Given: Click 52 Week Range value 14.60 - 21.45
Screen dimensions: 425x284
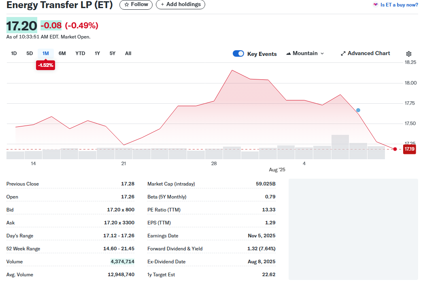Looking at the screenshot, I should [x=119, y=249].
